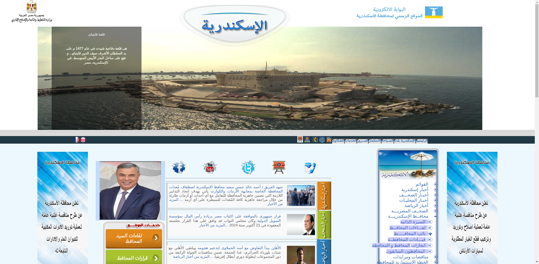Click the لقاءات السيد المحافظ button
The image size is (539, 264).
(134, 239)
